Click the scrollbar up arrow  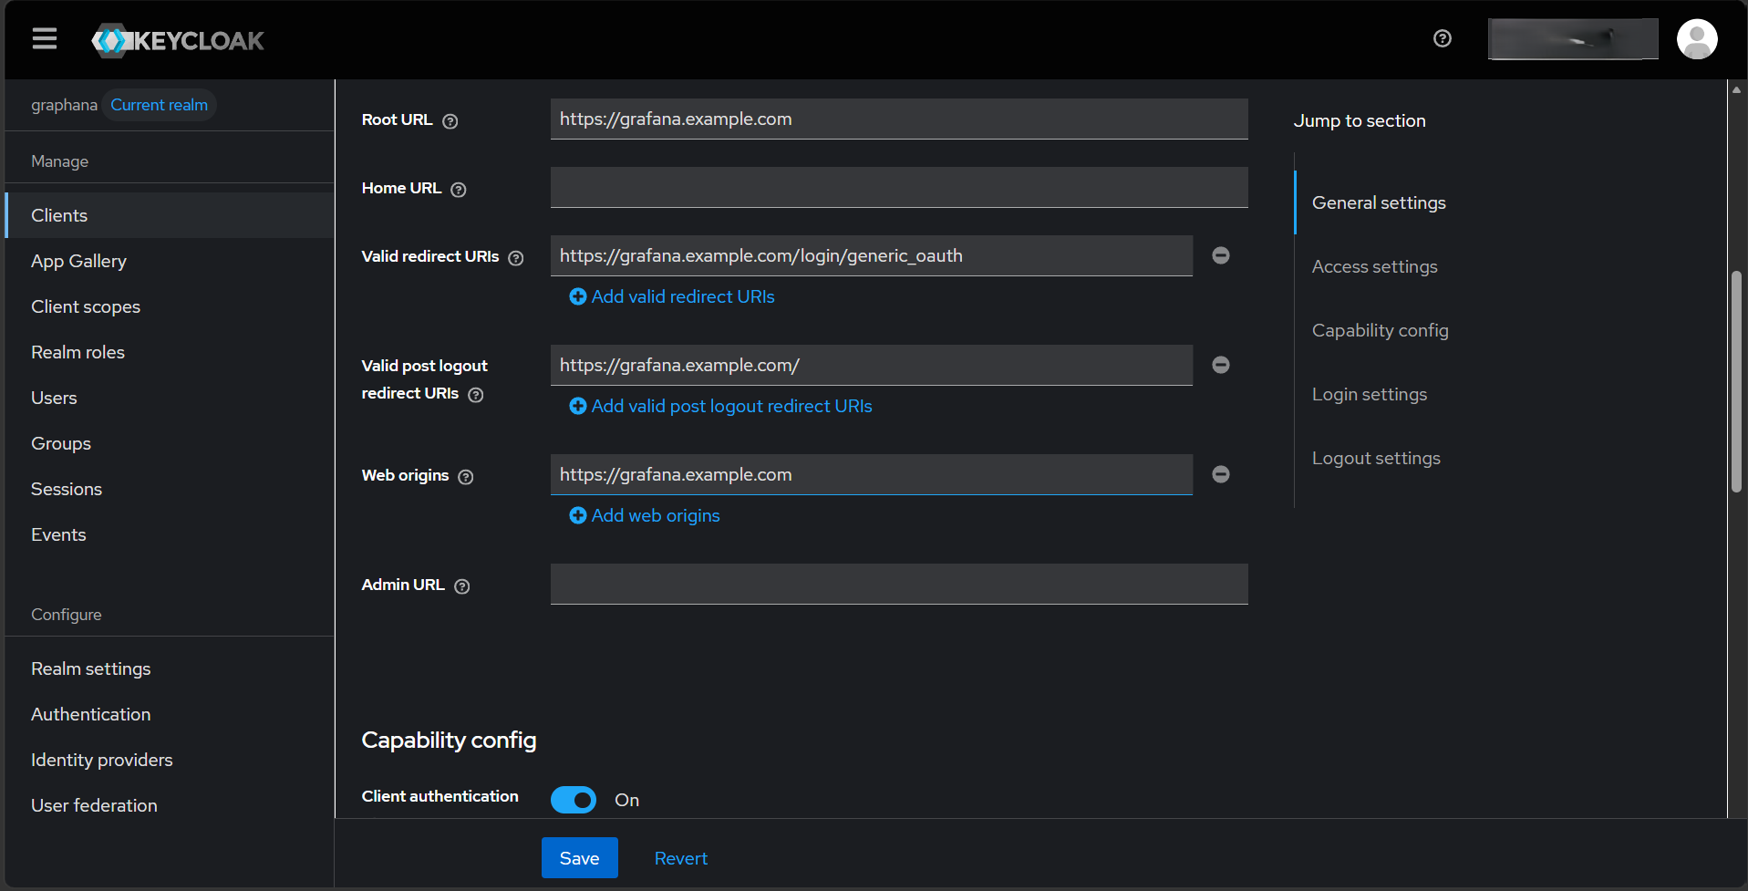(1737, 89)
